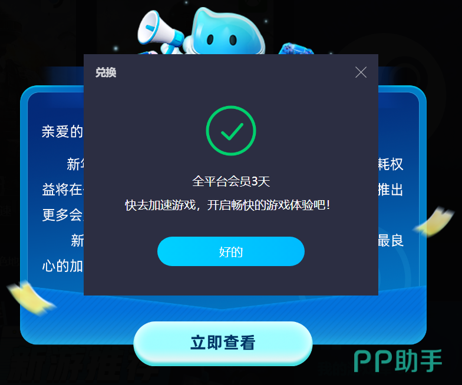This screenshot has height=385, width=462.
Task: Confirm with the 好的 button
Action: click(x=231, y=252)
